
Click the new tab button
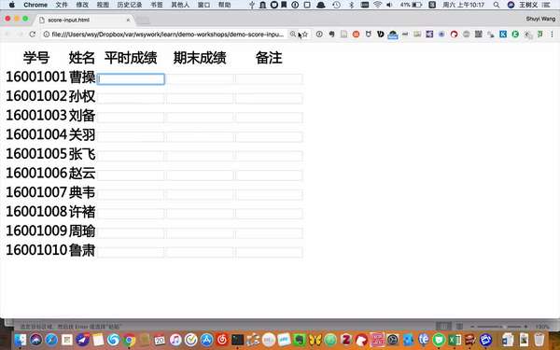[143, 21]
